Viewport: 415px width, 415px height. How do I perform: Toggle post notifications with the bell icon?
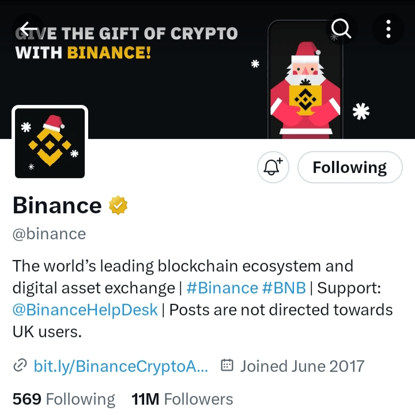click(273, 167)
